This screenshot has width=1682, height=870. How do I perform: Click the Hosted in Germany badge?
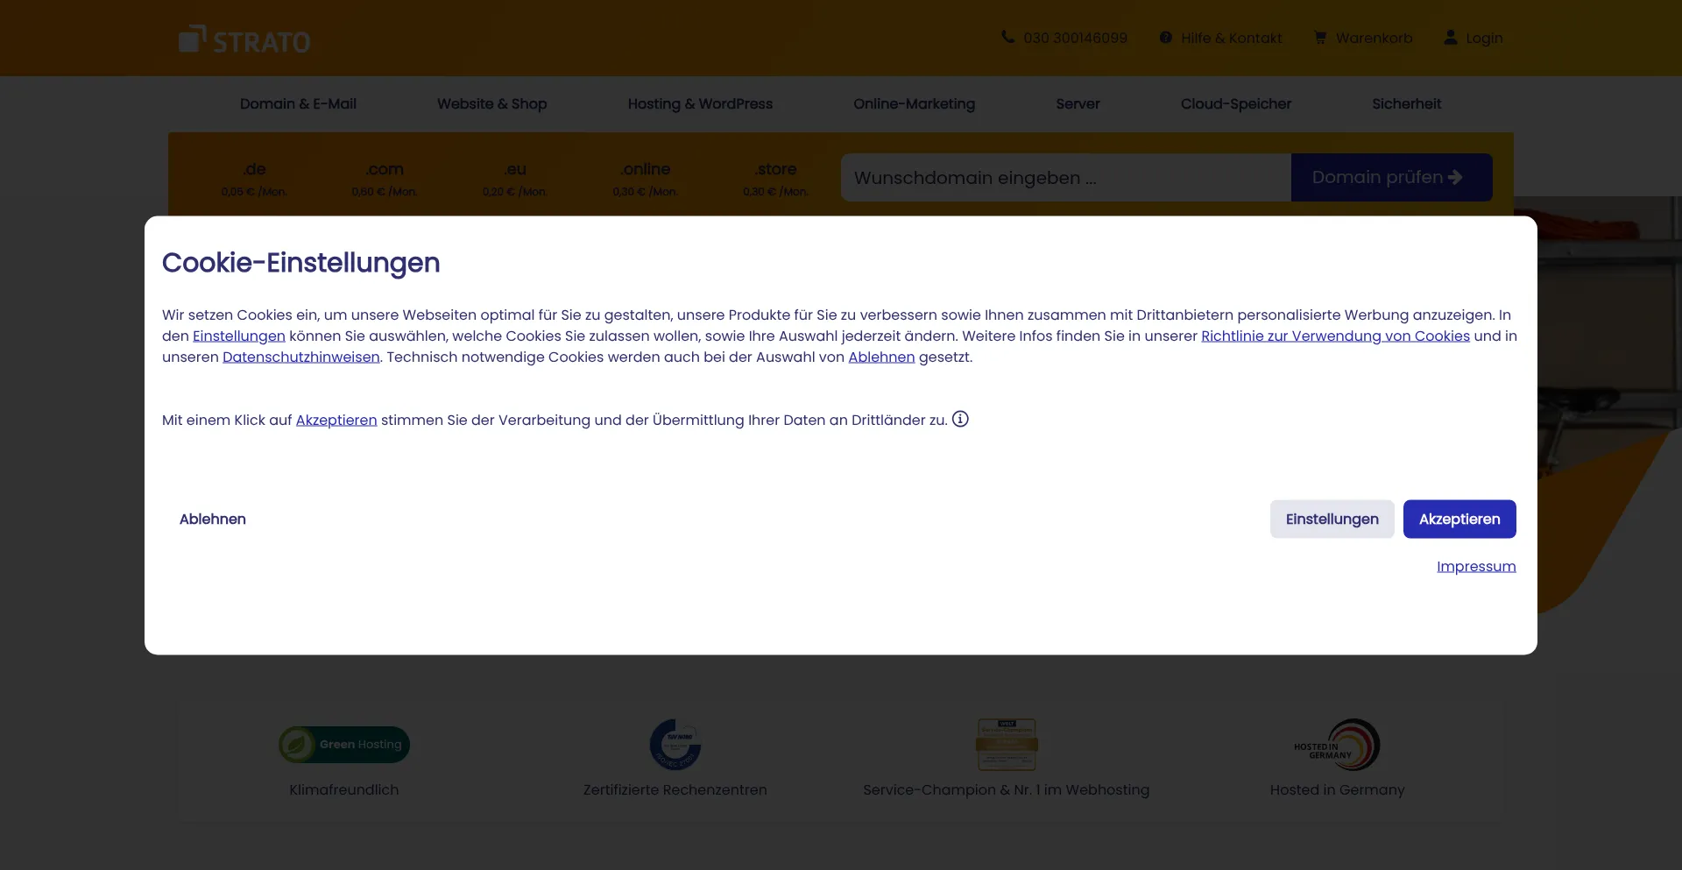tap(1338, 745)
